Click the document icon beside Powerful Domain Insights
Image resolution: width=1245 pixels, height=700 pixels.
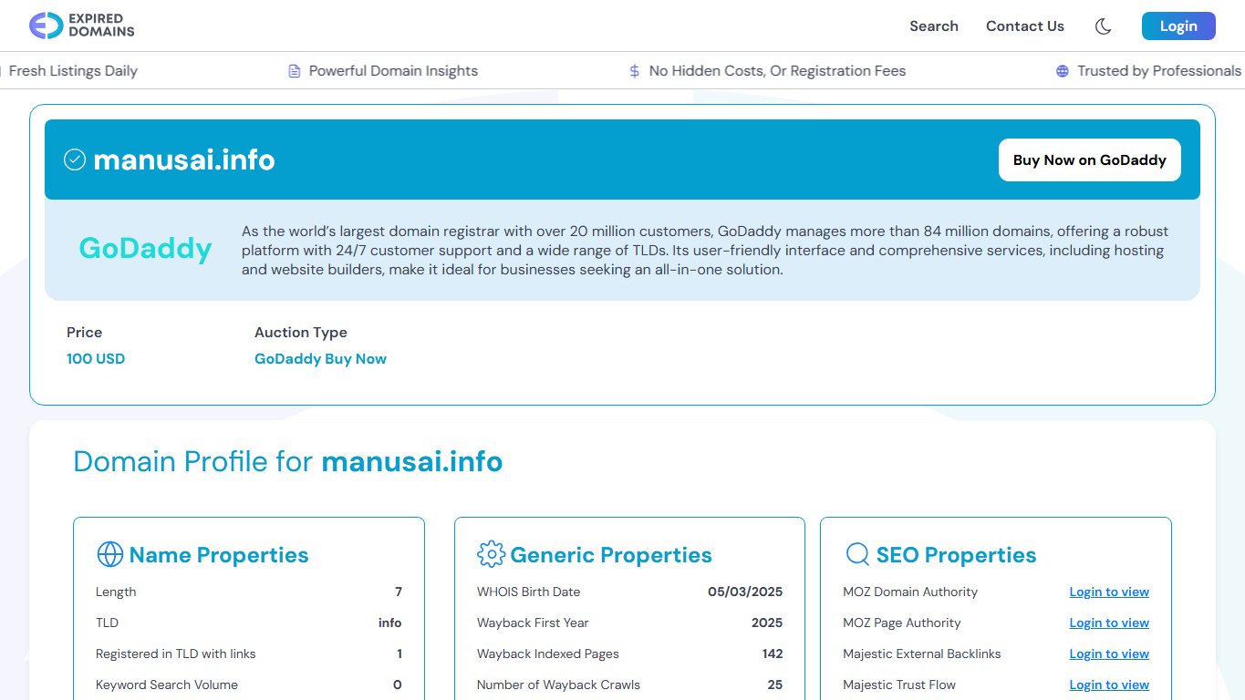tap(294, 71)
